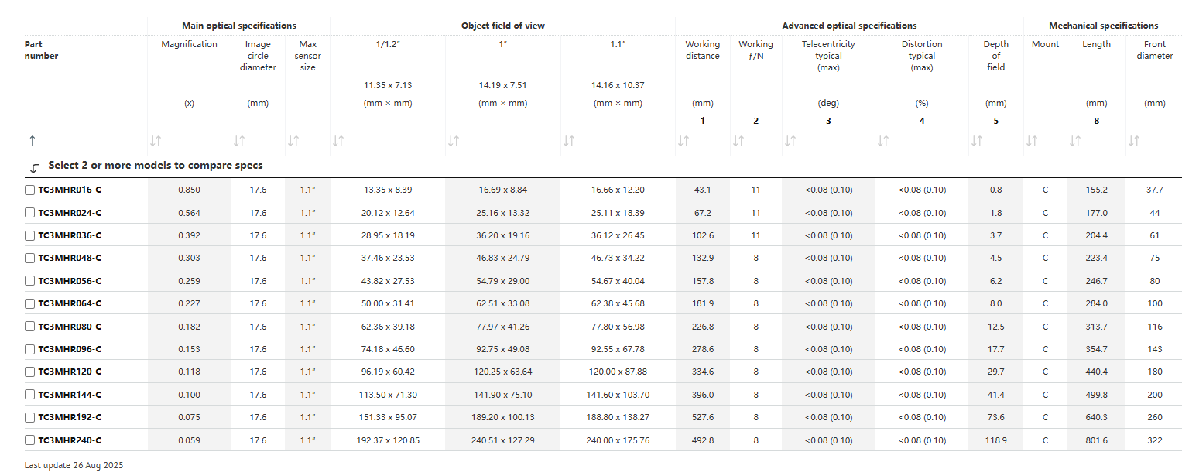
Task: Sort by Distortion typical arrows
Action: coord(882,141)
